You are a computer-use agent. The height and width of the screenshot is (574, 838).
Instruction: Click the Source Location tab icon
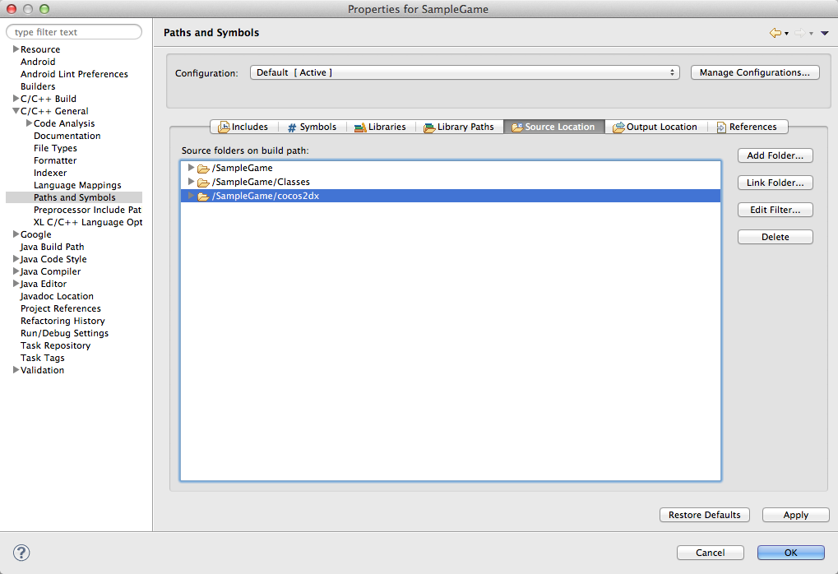click(x=518, y=127)
